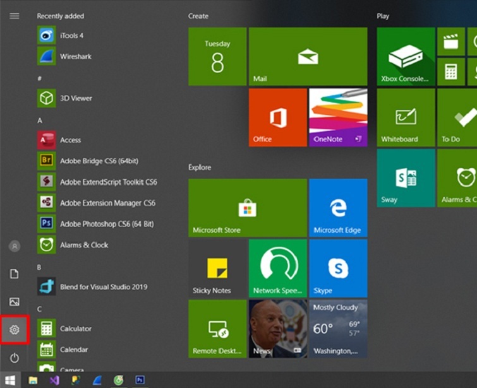Open the News live tile thumbnail
The height and width of the screenshot is (388, 477).
tap(277, 329)
